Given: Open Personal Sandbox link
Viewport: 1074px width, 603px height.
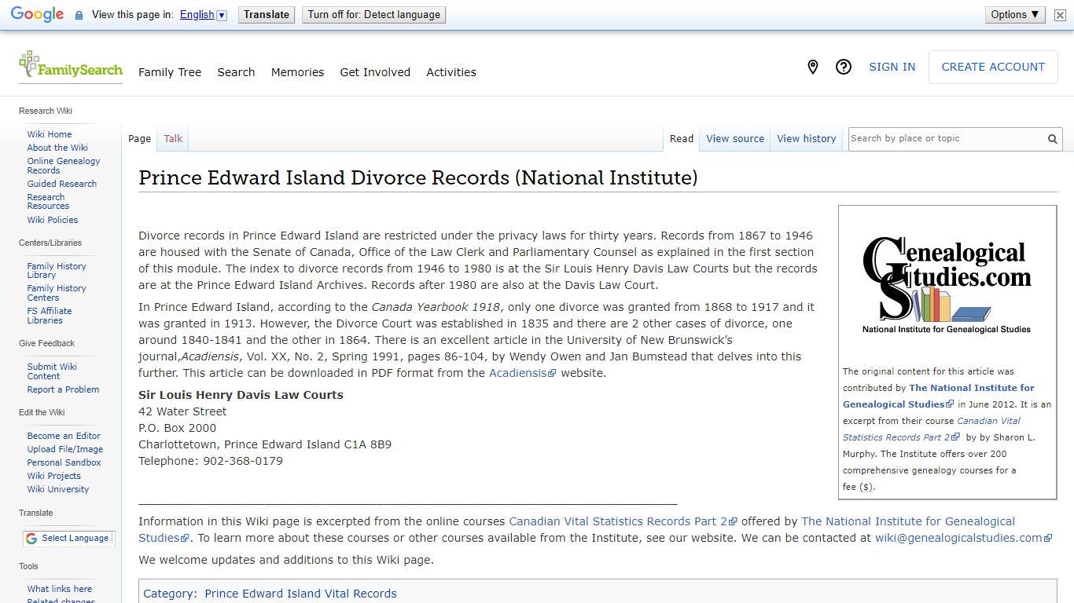Looking at the screenshot, I should (64, 462).
